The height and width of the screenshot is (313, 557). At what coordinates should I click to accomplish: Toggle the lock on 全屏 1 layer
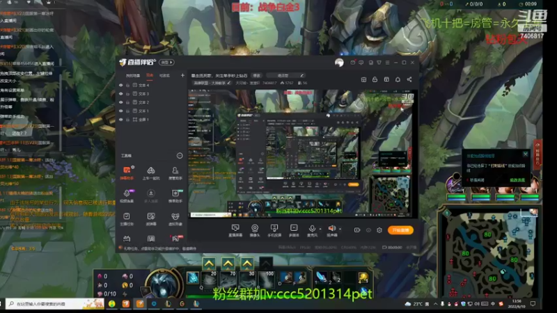pos(127,120)
